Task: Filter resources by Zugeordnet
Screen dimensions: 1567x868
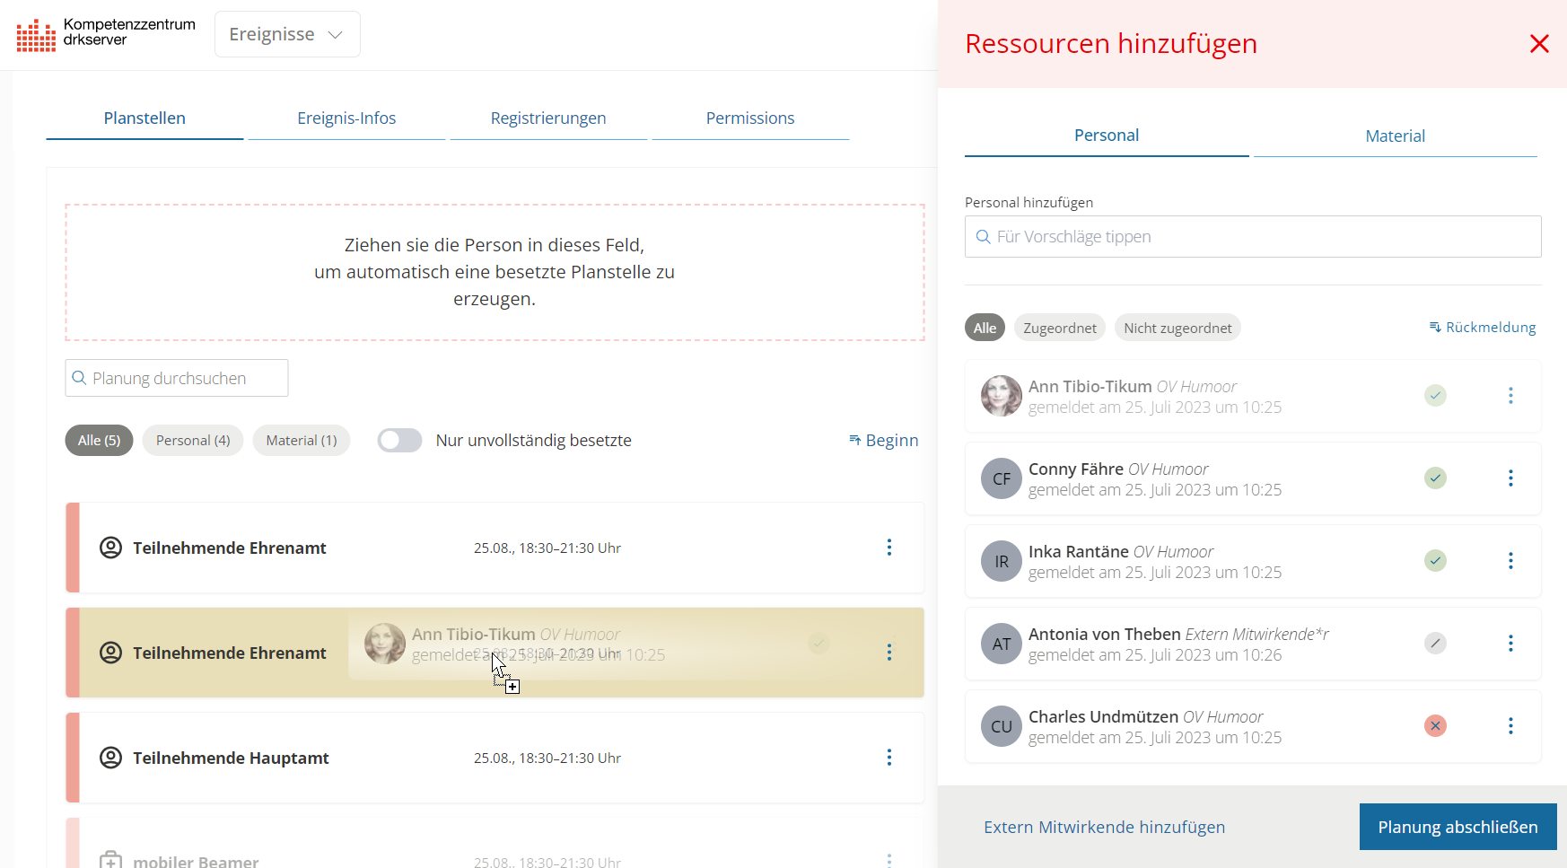Action: point(1060,329)
